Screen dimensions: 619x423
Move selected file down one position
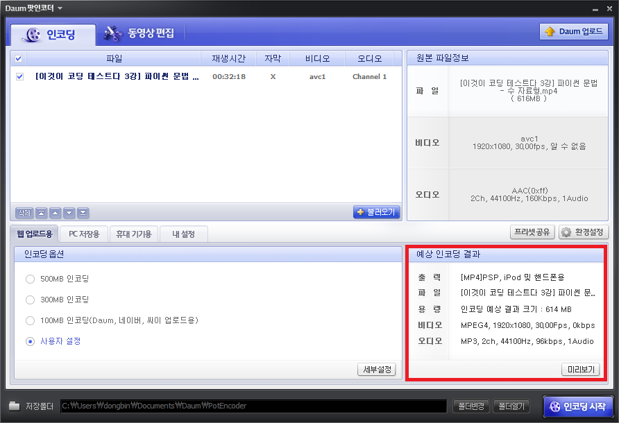pos(69,213)
